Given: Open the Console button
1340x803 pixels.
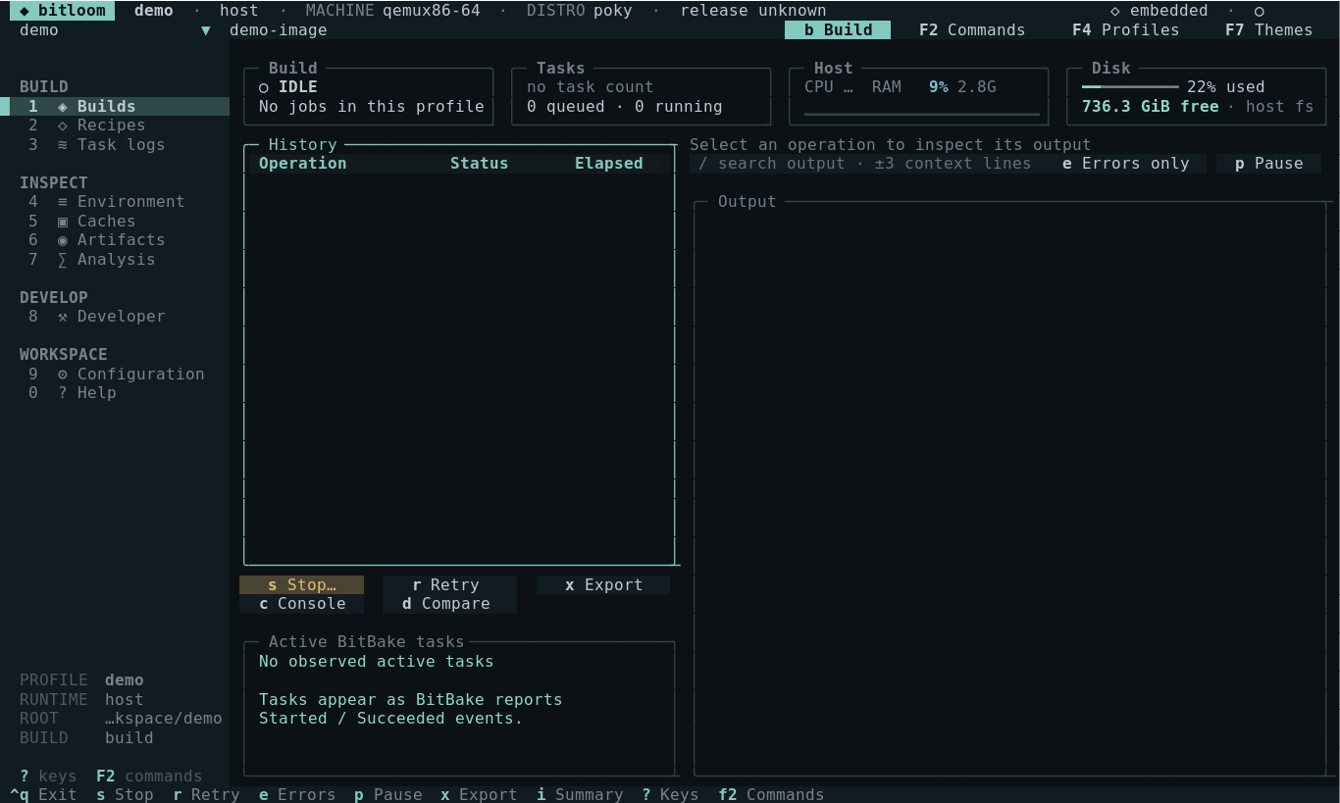Looking at the screenshot, I should pos(301,604).
